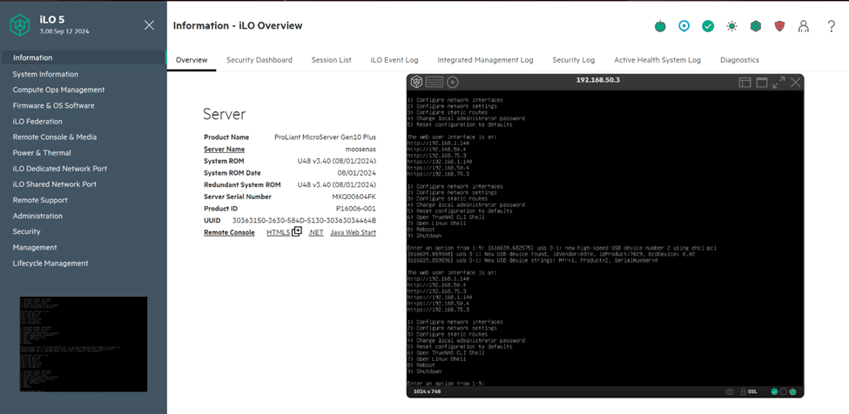This screenshot has height=414, width=849.
Task: Open the Integrated Management Log tab
Action: (485, 60)
